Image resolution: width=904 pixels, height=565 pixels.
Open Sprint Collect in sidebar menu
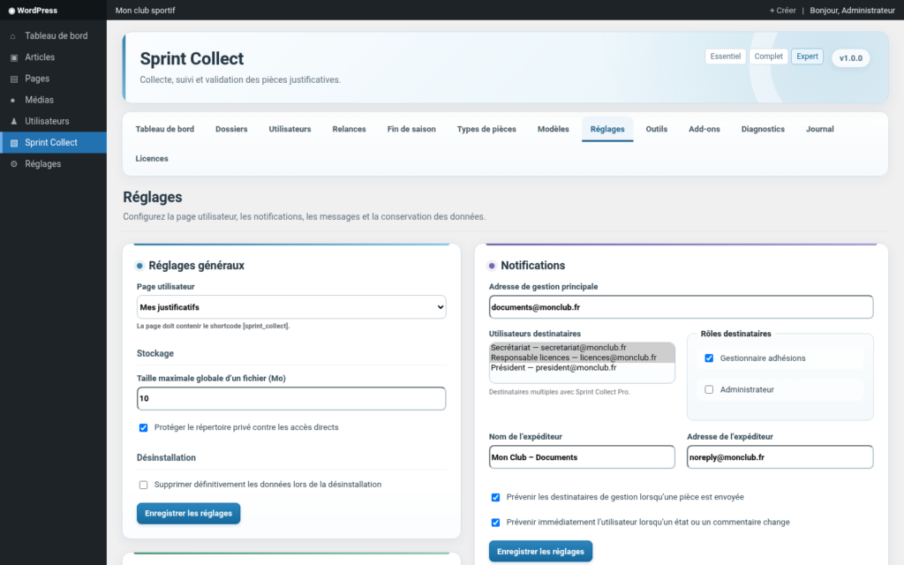pos(53,142)
